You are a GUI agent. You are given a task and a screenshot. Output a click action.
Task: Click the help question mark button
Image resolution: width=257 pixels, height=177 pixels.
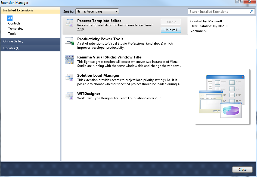[x=240, y=2]
